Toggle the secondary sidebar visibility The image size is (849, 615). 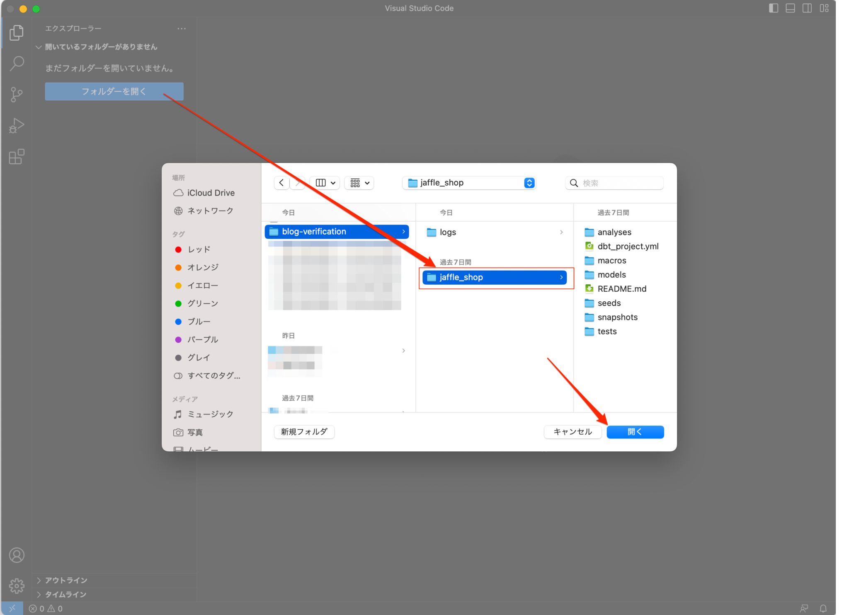click(807, 8)
